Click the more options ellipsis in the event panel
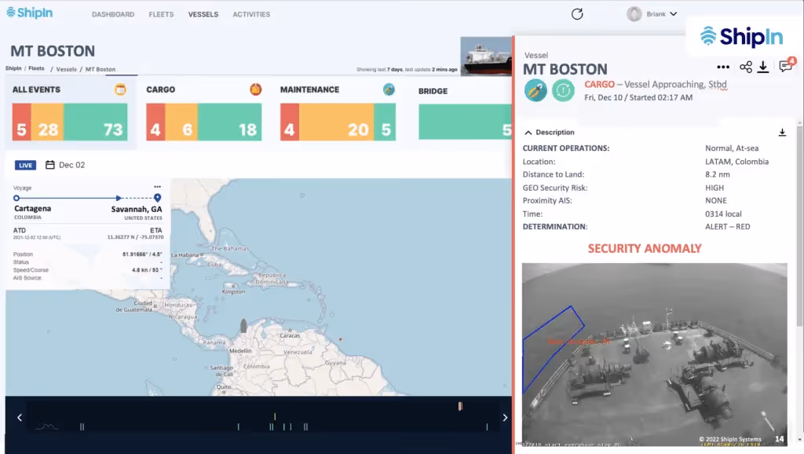804x454 pixels. (x=724, y=67)
